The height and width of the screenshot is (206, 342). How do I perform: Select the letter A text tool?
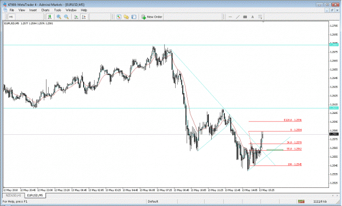pyautogui.click(x=253, y=17)
